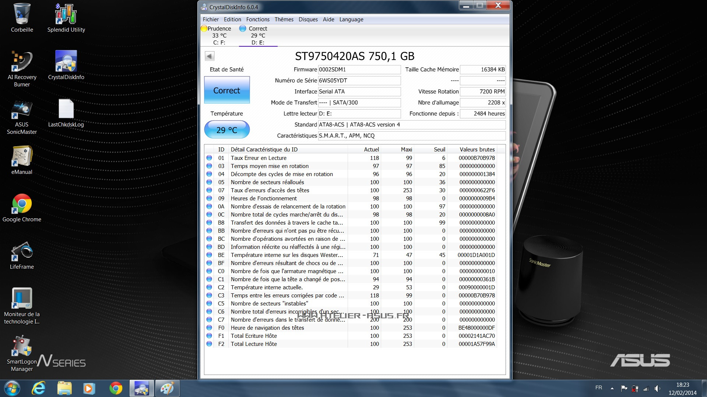Viewport: 707px width, 397px height.
Task: Launch Google Chrome from the taskbar
Action: [x=115, y=388]
